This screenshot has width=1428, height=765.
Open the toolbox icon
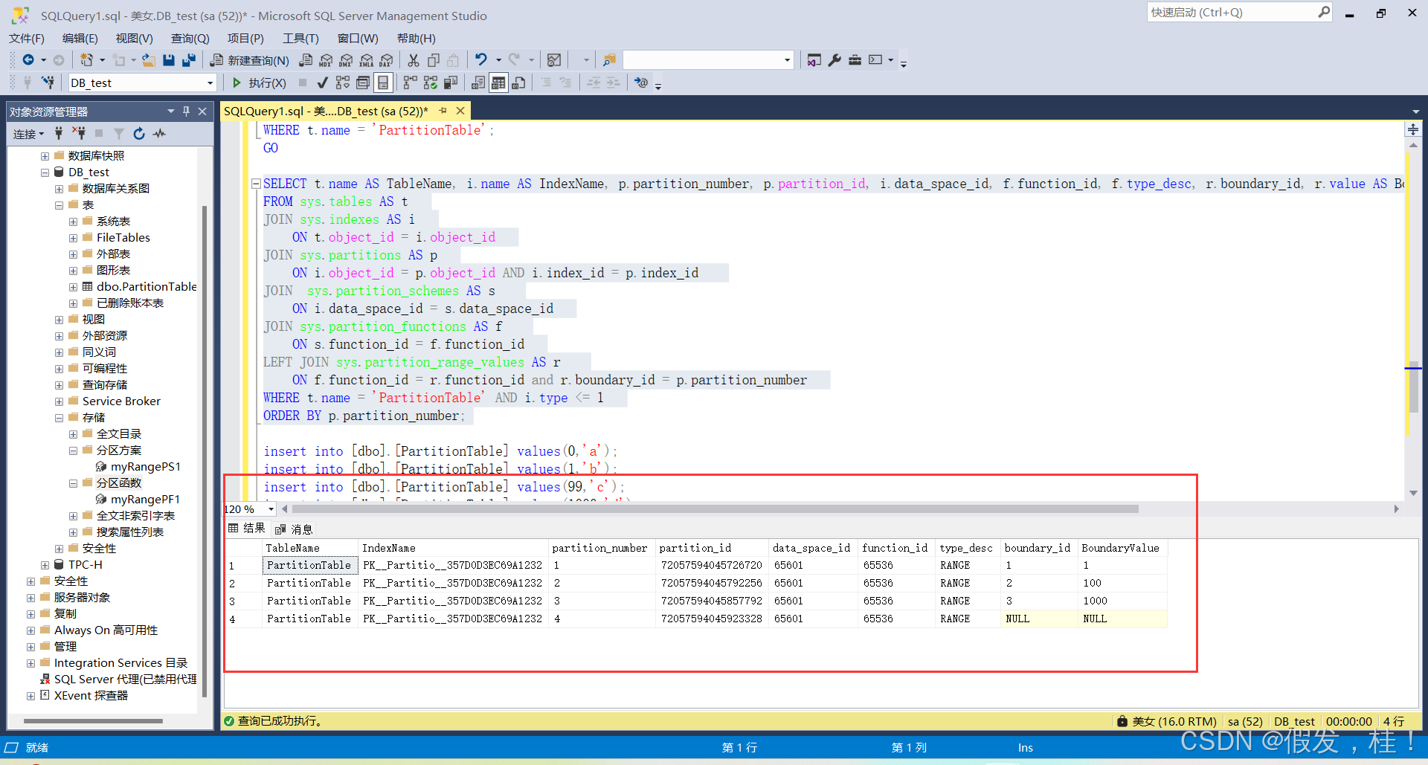[855, 60]
